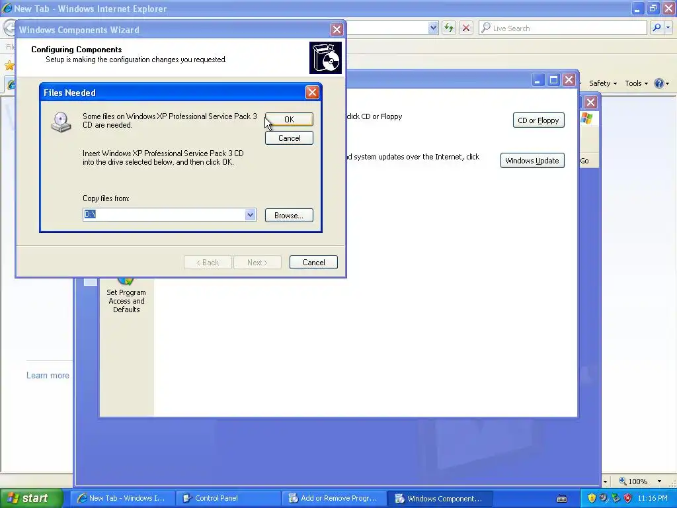Expand the search provider dropdown arrow
677x508 pixels.
point(668,28)
